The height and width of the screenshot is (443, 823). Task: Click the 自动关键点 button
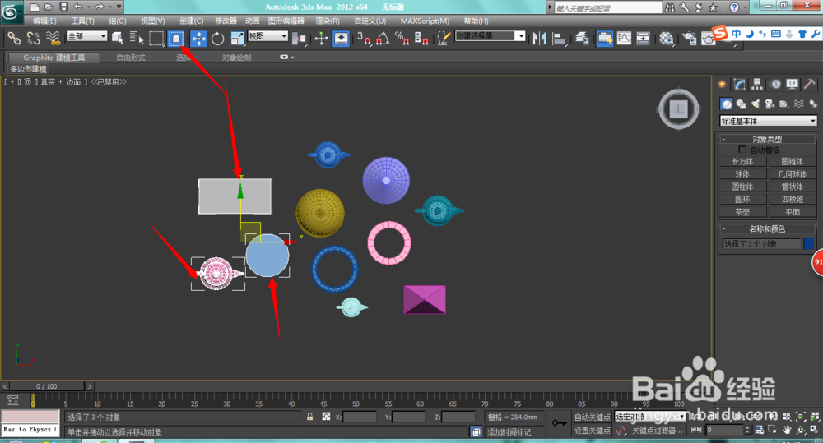pyautogui.click(x=593, y=418)
